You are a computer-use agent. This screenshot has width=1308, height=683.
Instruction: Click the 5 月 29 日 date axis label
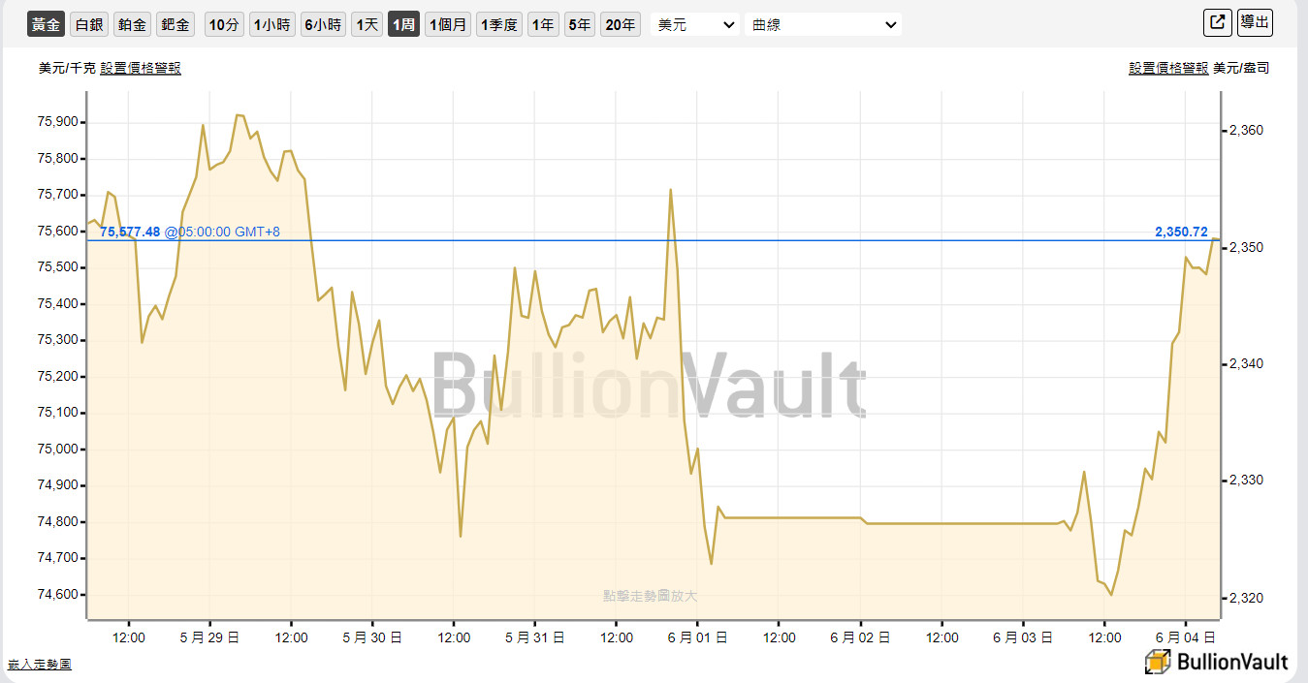click(x=210, y=637)
